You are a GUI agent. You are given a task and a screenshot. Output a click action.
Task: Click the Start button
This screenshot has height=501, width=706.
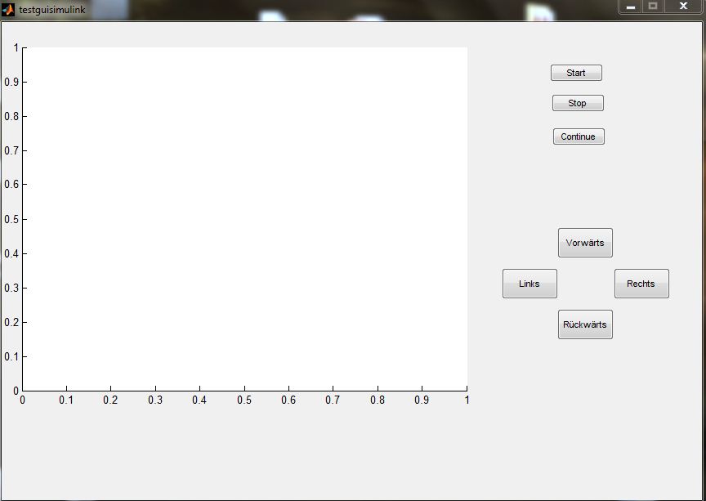click(576, 73)
